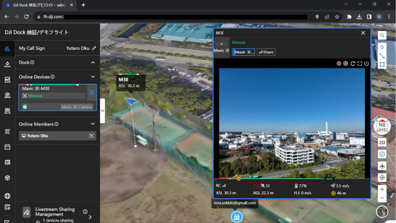The width and height of the screenshot is (396, 223).
Task: Open the livestream settings gear
Action: point(345,63)
